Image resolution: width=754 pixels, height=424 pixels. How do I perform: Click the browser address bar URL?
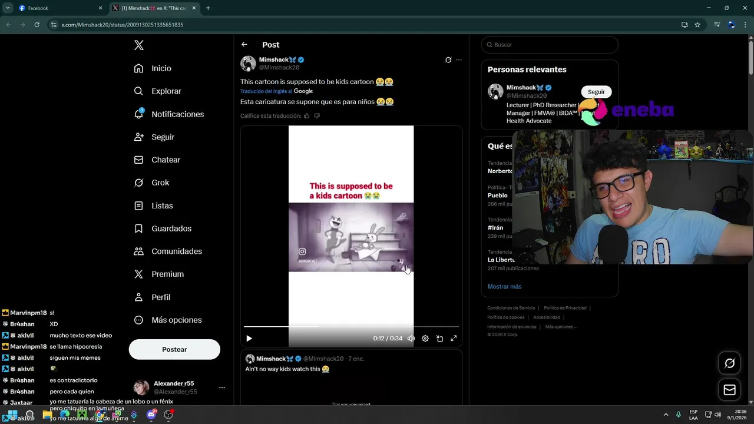coord(123,25)
